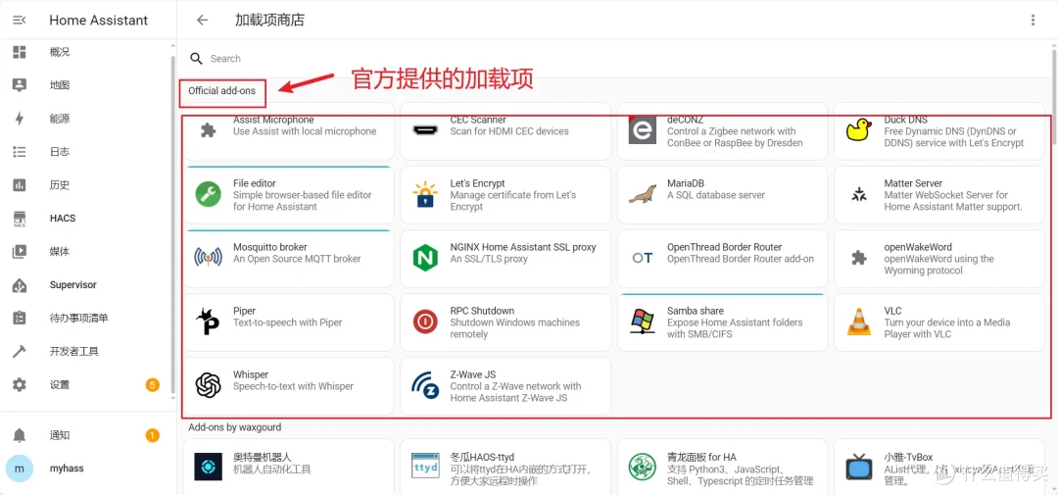Viewport: 1058px width, 495px height.
Task: Open the 开发者工具 hammer icon
Action: (20, 351)
